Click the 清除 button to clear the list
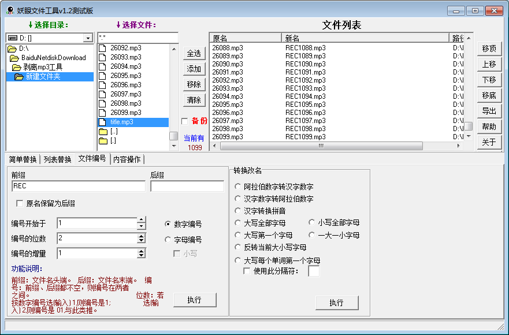Image resolution: width=509 pixels, height=335 pixels. [x=194, y=100]
